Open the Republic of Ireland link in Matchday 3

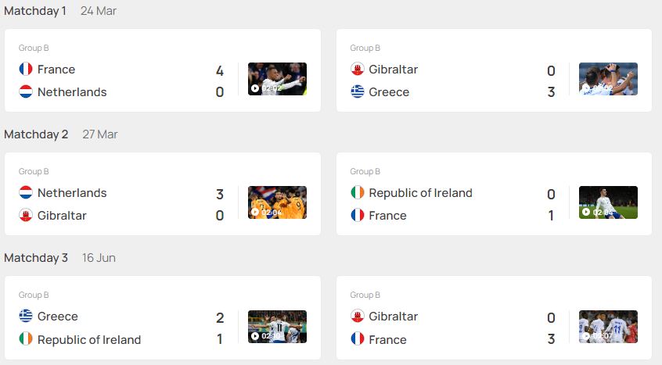(x=89, y=340)
